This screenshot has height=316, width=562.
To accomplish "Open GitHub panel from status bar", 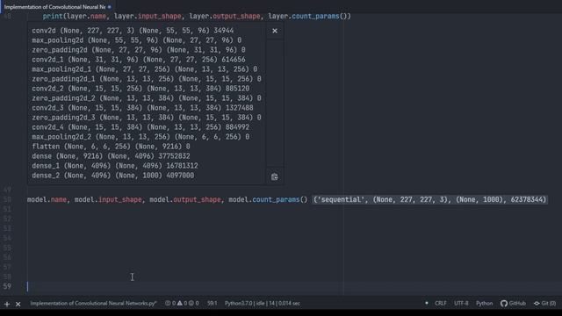I will (513, 304).
